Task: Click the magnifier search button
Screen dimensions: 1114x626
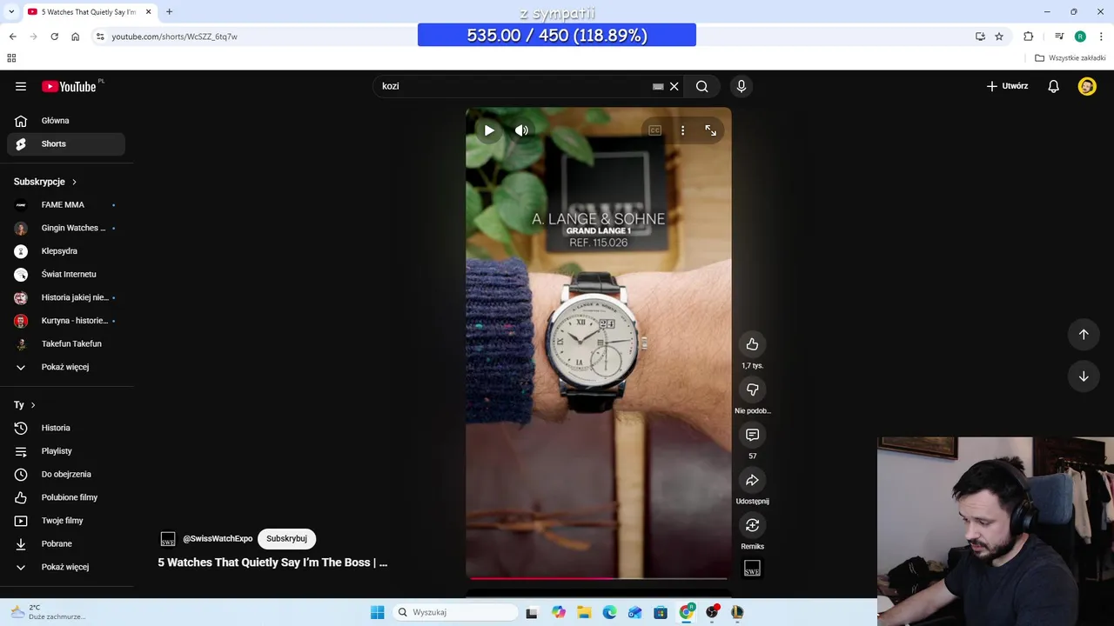Action: point(702,86)
